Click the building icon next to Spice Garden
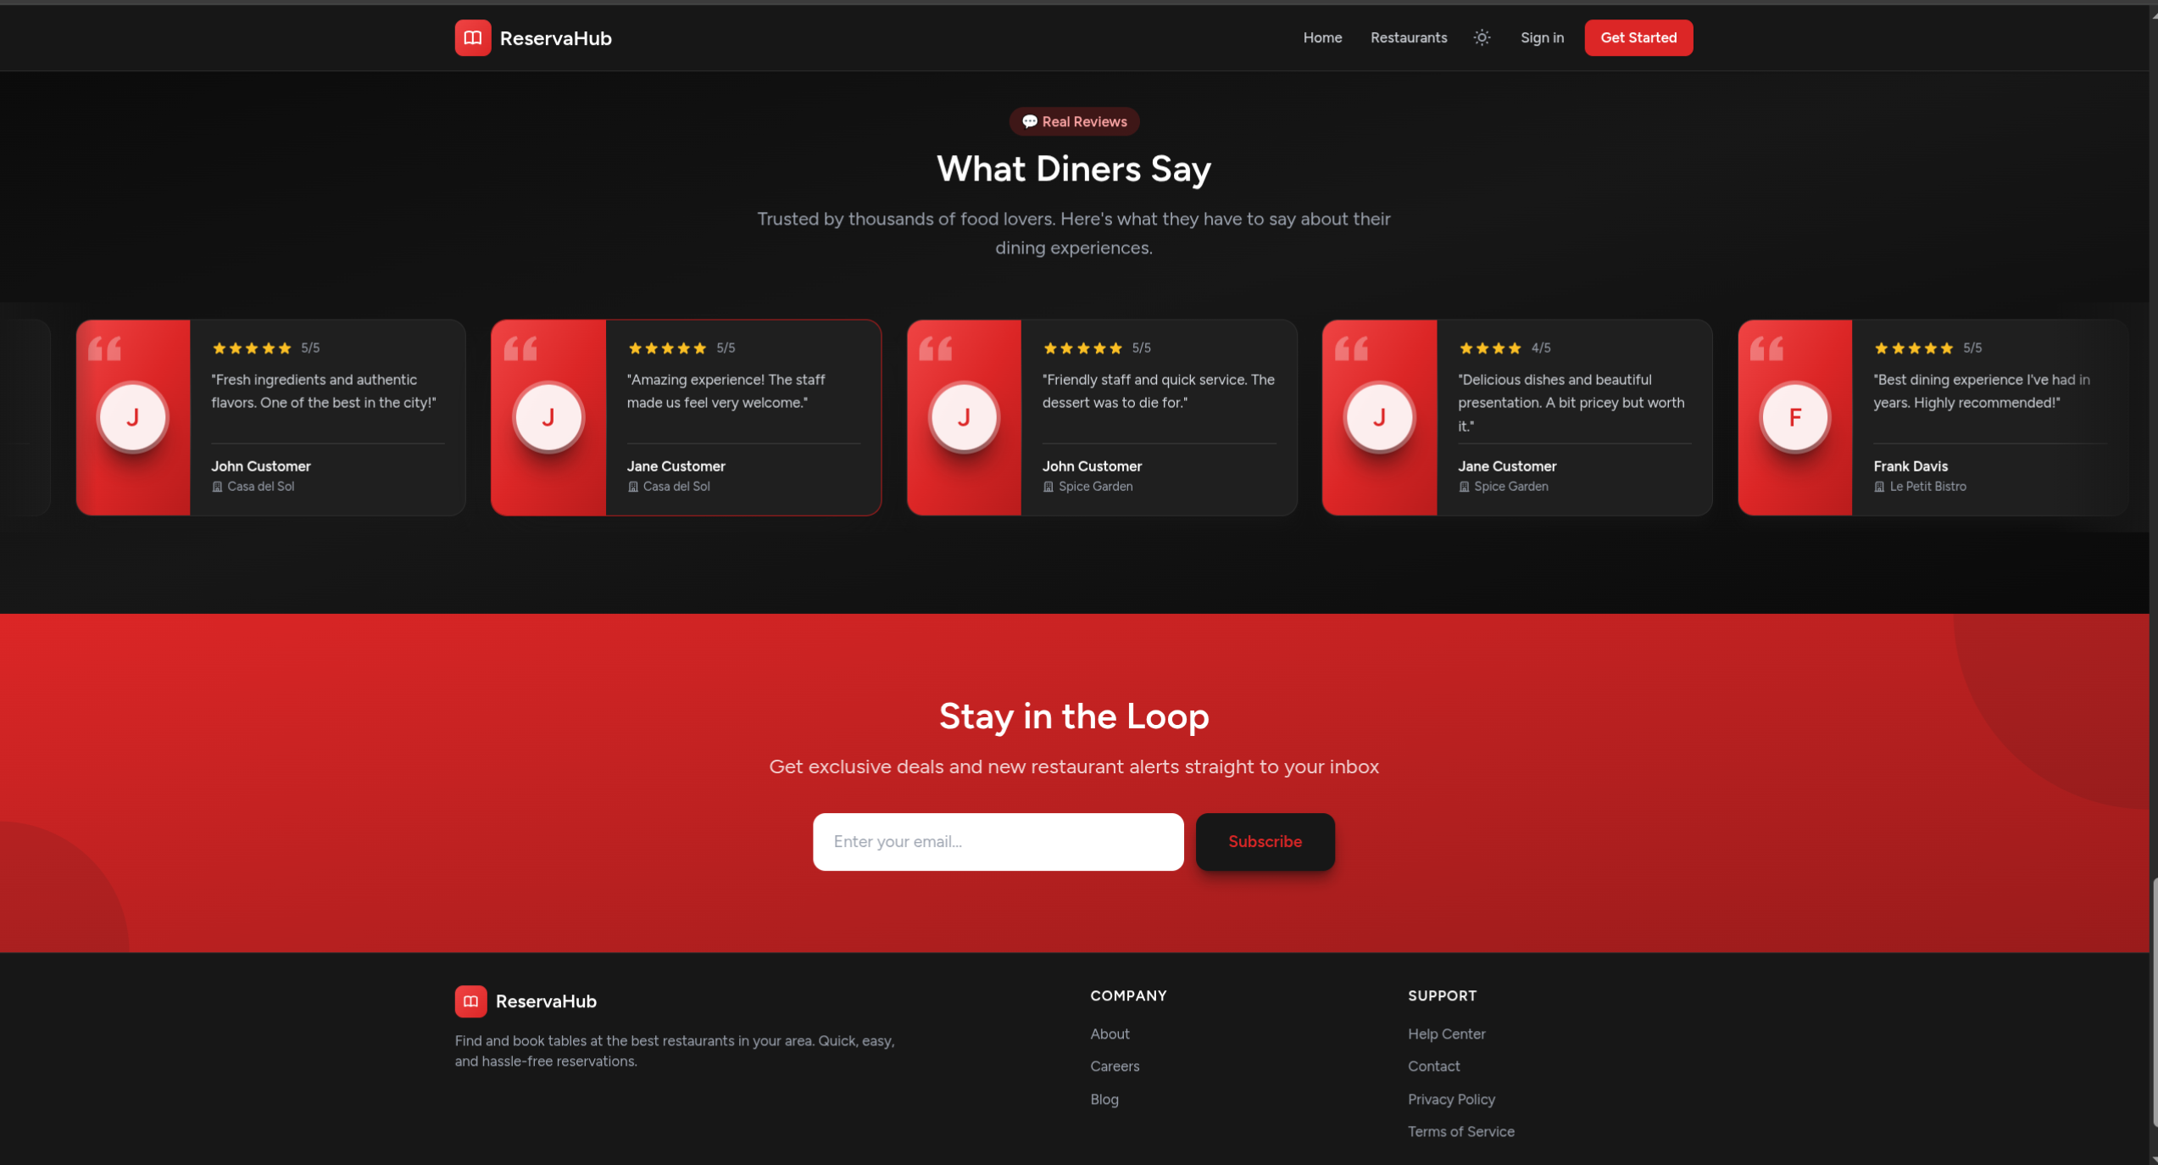The height and width of the screenshot is (1165, 2158). (1048, 486)
